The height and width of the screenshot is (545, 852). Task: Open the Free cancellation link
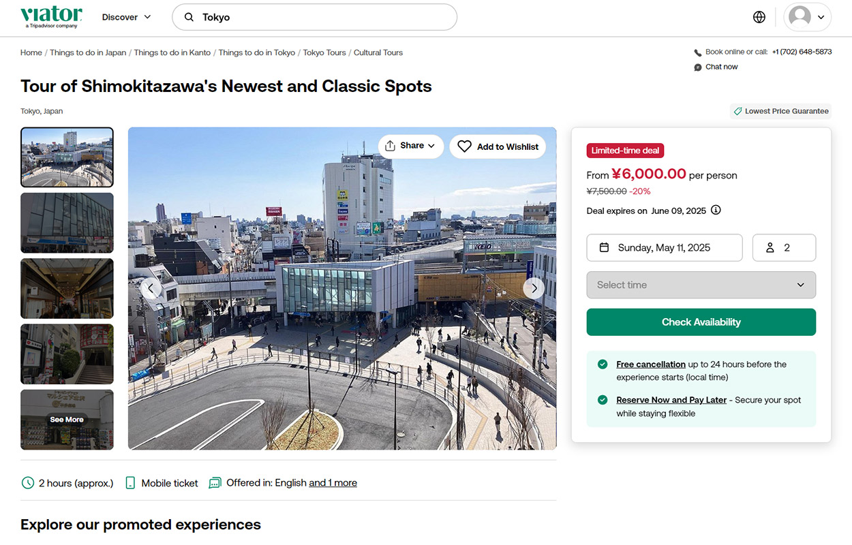click(650, 364)
